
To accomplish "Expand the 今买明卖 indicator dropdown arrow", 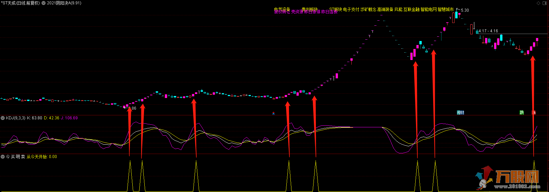I will 3,157.
